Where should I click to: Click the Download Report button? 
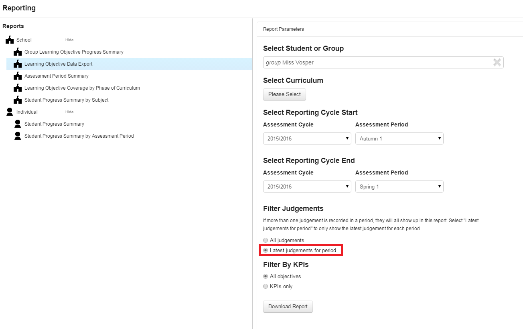pos(288,307)
